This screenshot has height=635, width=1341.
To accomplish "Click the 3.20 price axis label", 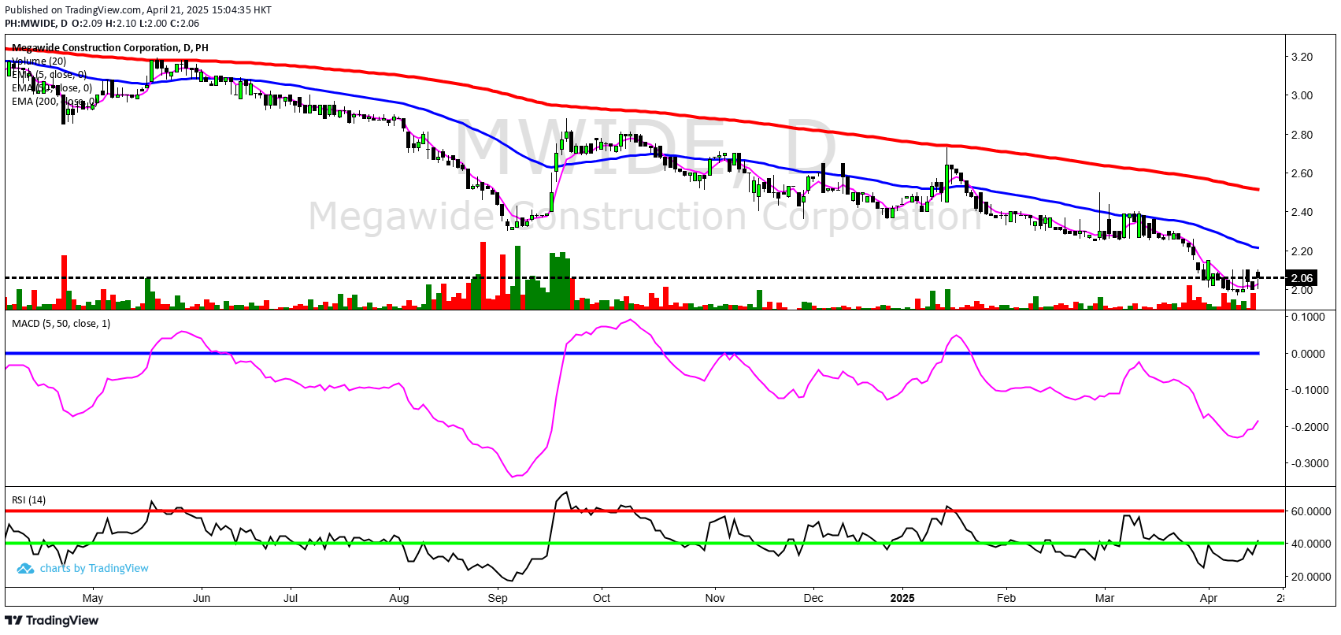I will [1302, 57].
